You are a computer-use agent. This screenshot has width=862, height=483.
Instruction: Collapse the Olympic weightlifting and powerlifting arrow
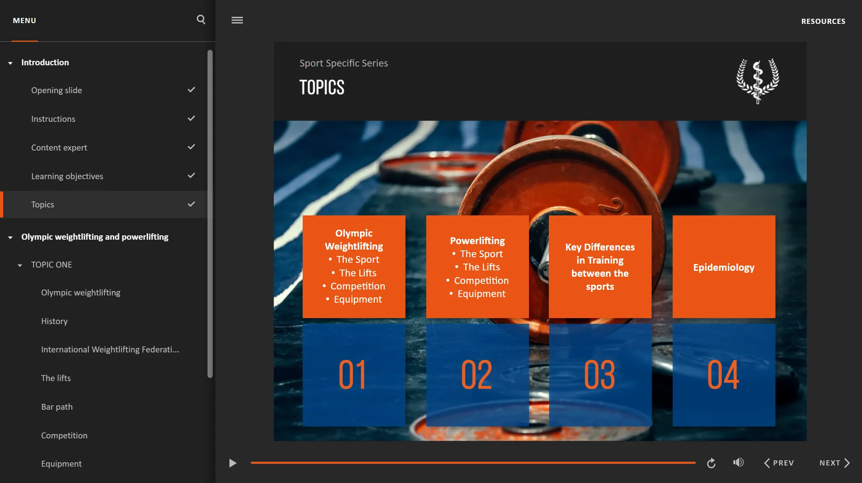[10, 237]
